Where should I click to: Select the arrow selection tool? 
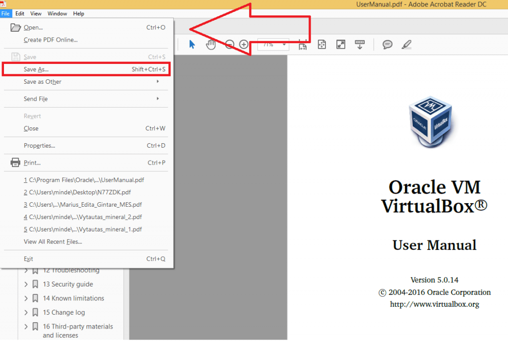point(192,44)
